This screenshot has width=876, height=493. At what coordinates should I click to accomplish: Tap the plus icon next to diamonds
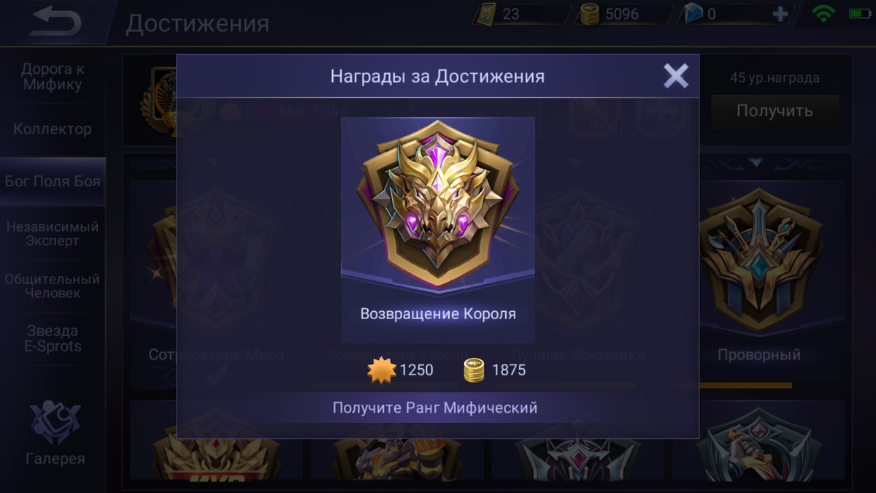(781, 14)
